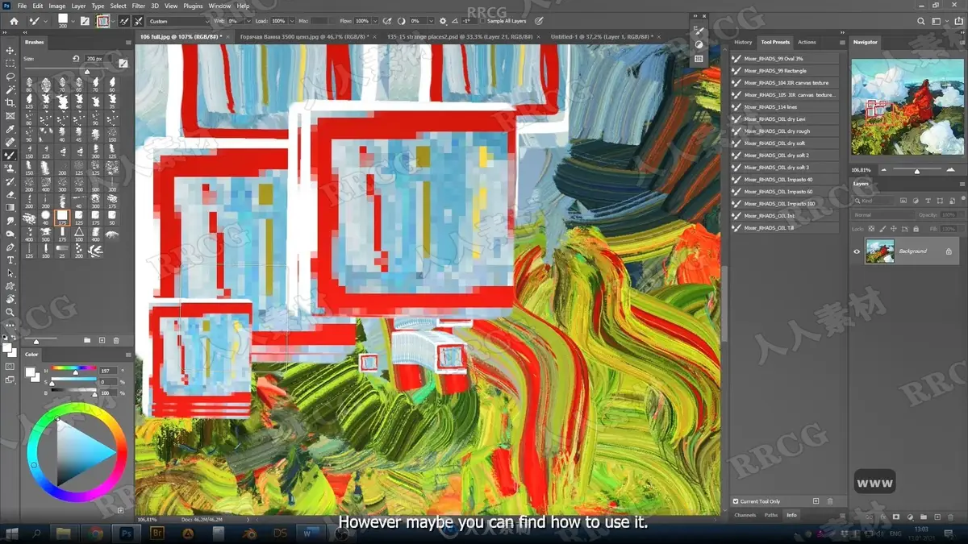The width and height of the screenshot is (968, 544).
Task: Create new brush in Brushes panel
Action: click(102, 341)
